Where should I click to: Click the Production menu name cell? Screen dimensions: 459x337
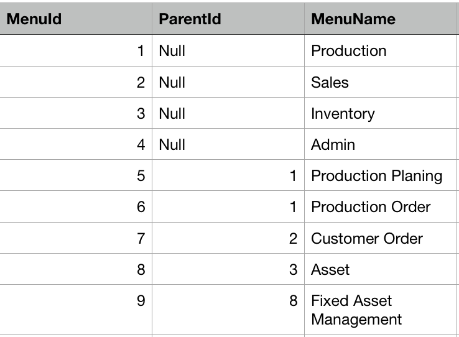pos(381,50)
